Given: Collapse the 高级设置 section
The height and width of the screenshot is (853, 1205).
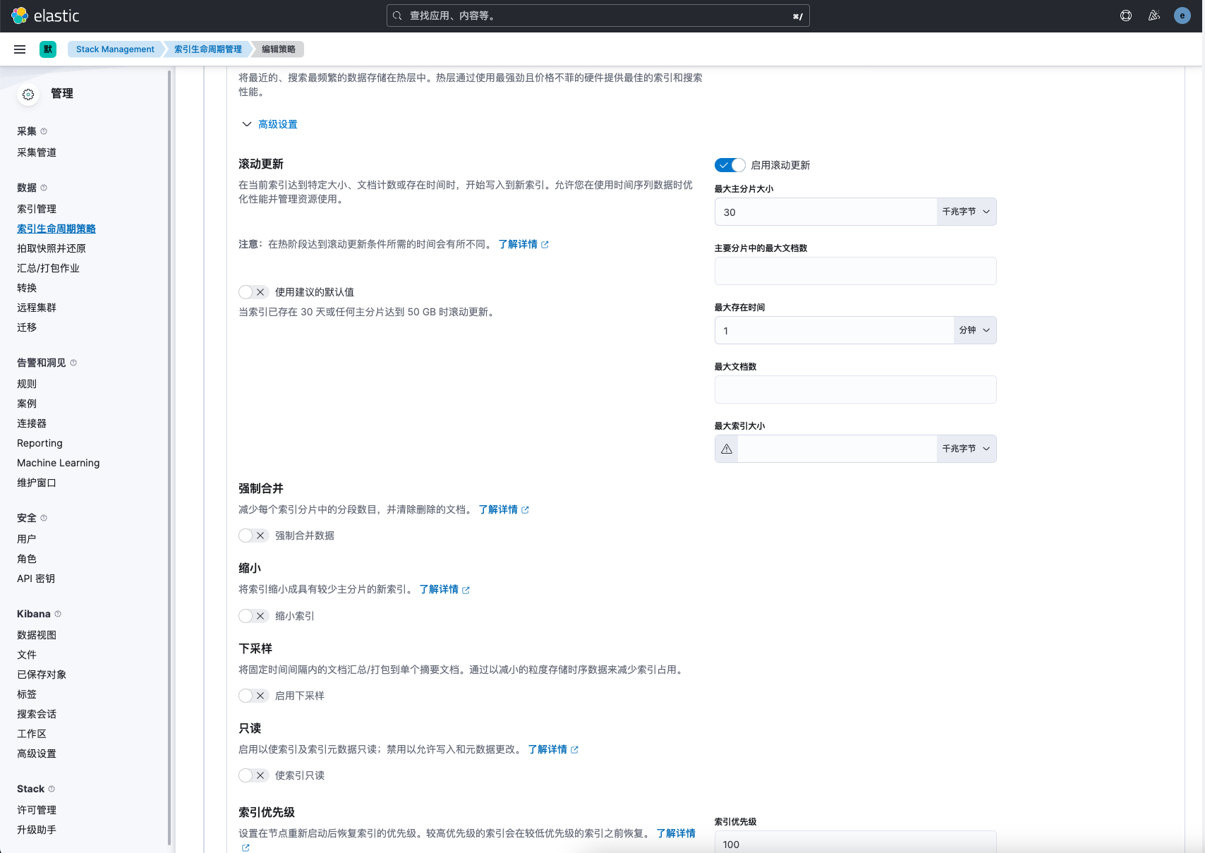Looking at the screenshot, I should [x=270, y=124].
